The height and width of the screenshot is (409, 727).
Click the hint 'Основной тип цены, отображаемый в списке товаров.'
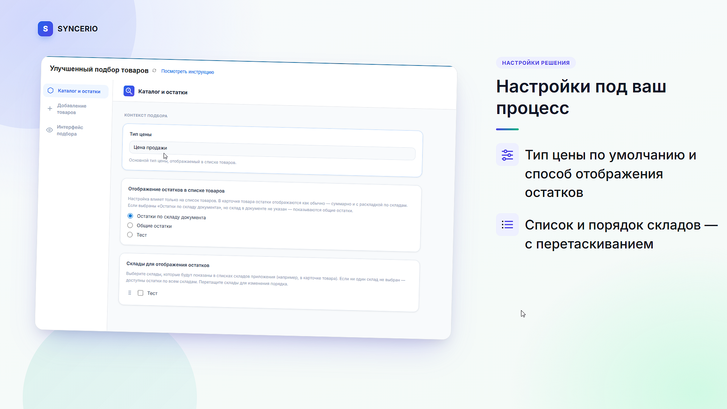pos(183,161)
